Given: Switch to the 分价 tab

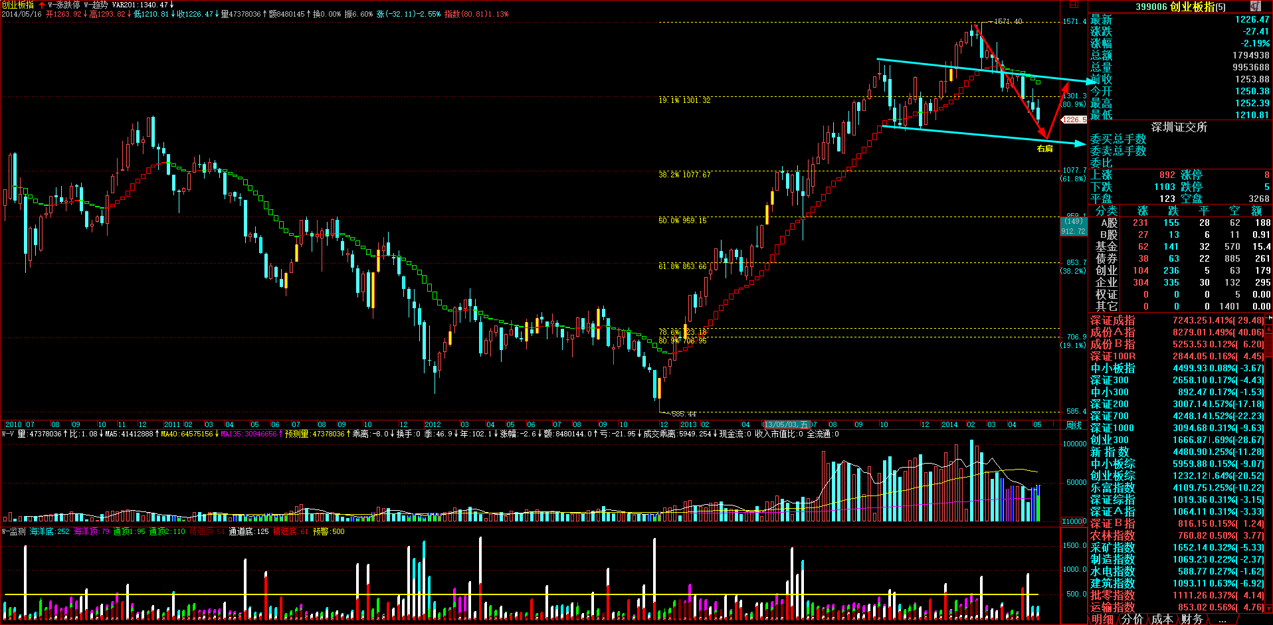Looking at the screenshot, I should click(x=1132, y=619).
